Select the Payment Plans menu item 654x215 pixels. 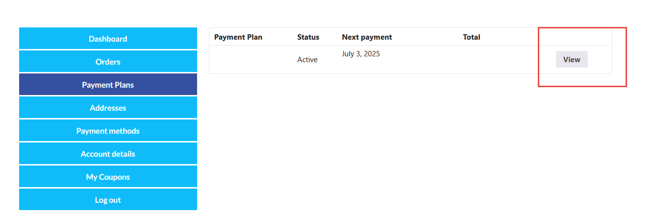tap(108, 85)
